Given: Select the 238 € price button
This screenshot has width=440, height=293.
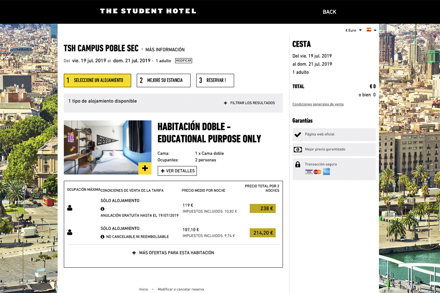Looking at the screenshot, I should (262, 208).
